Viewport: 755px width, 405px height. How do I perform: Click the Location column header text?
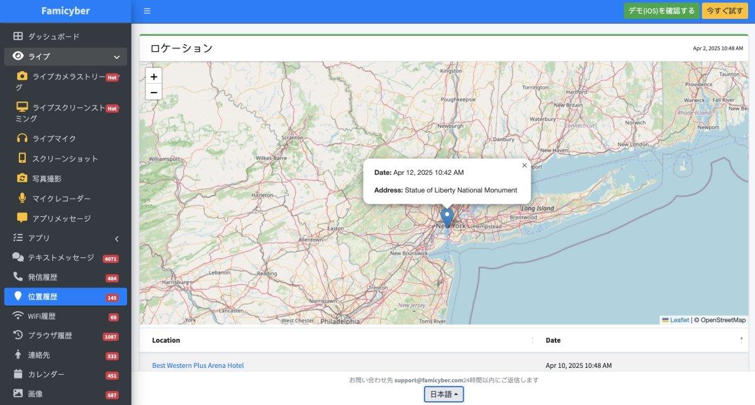coord(166,340)
